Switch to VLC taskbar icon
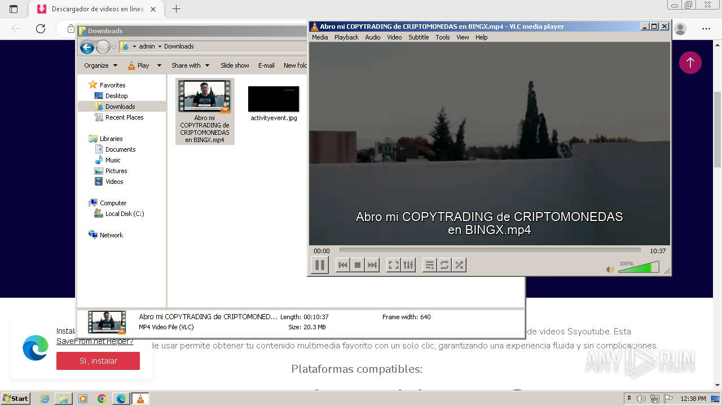 140,399
